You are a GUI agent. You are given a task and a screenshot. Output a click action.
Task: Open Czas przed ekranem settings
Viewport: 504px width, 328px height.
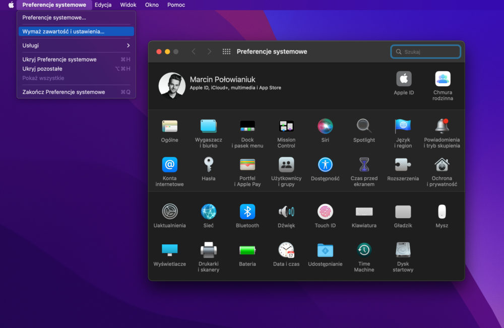click(x=364, y=165)
